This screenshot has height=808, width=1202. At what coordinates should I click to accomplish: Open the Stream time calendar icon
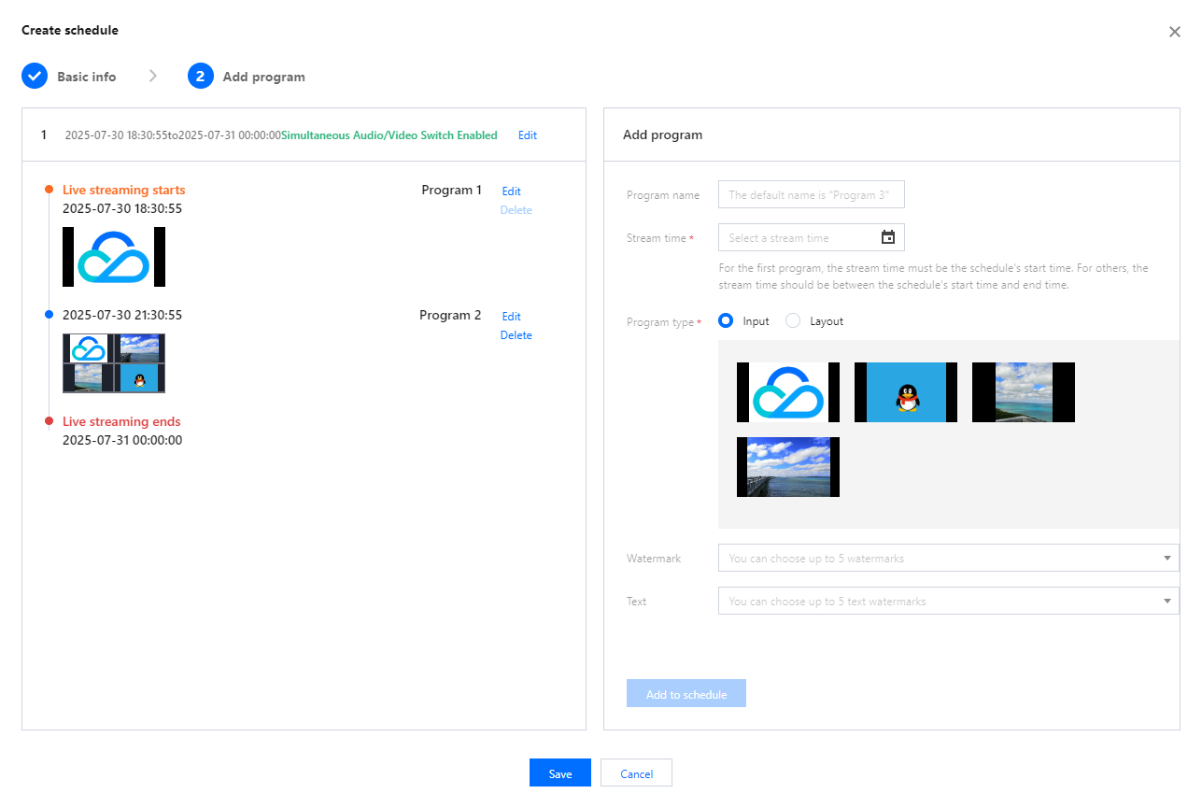[888, 237]
